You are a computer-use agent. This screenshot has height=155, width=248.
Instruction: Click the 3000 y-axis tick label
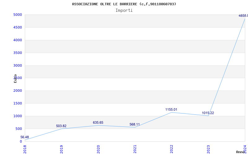coord(18,65)
